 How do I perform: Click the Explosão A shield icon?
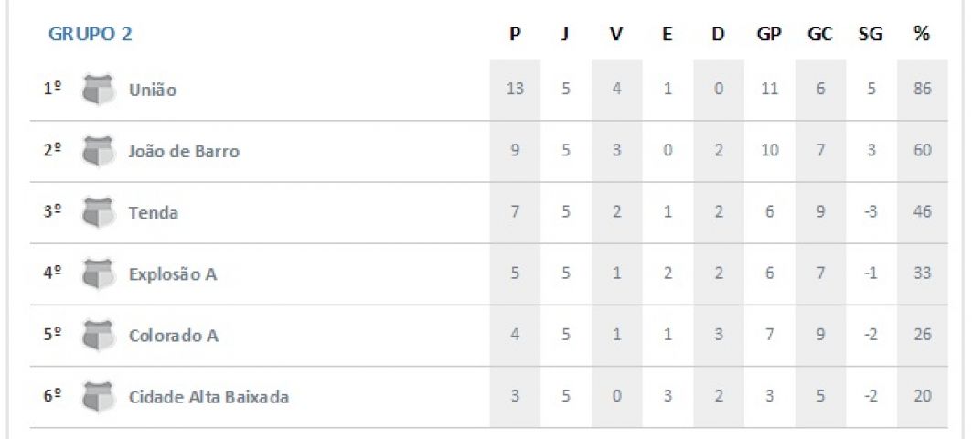click(x=99, y=274)
